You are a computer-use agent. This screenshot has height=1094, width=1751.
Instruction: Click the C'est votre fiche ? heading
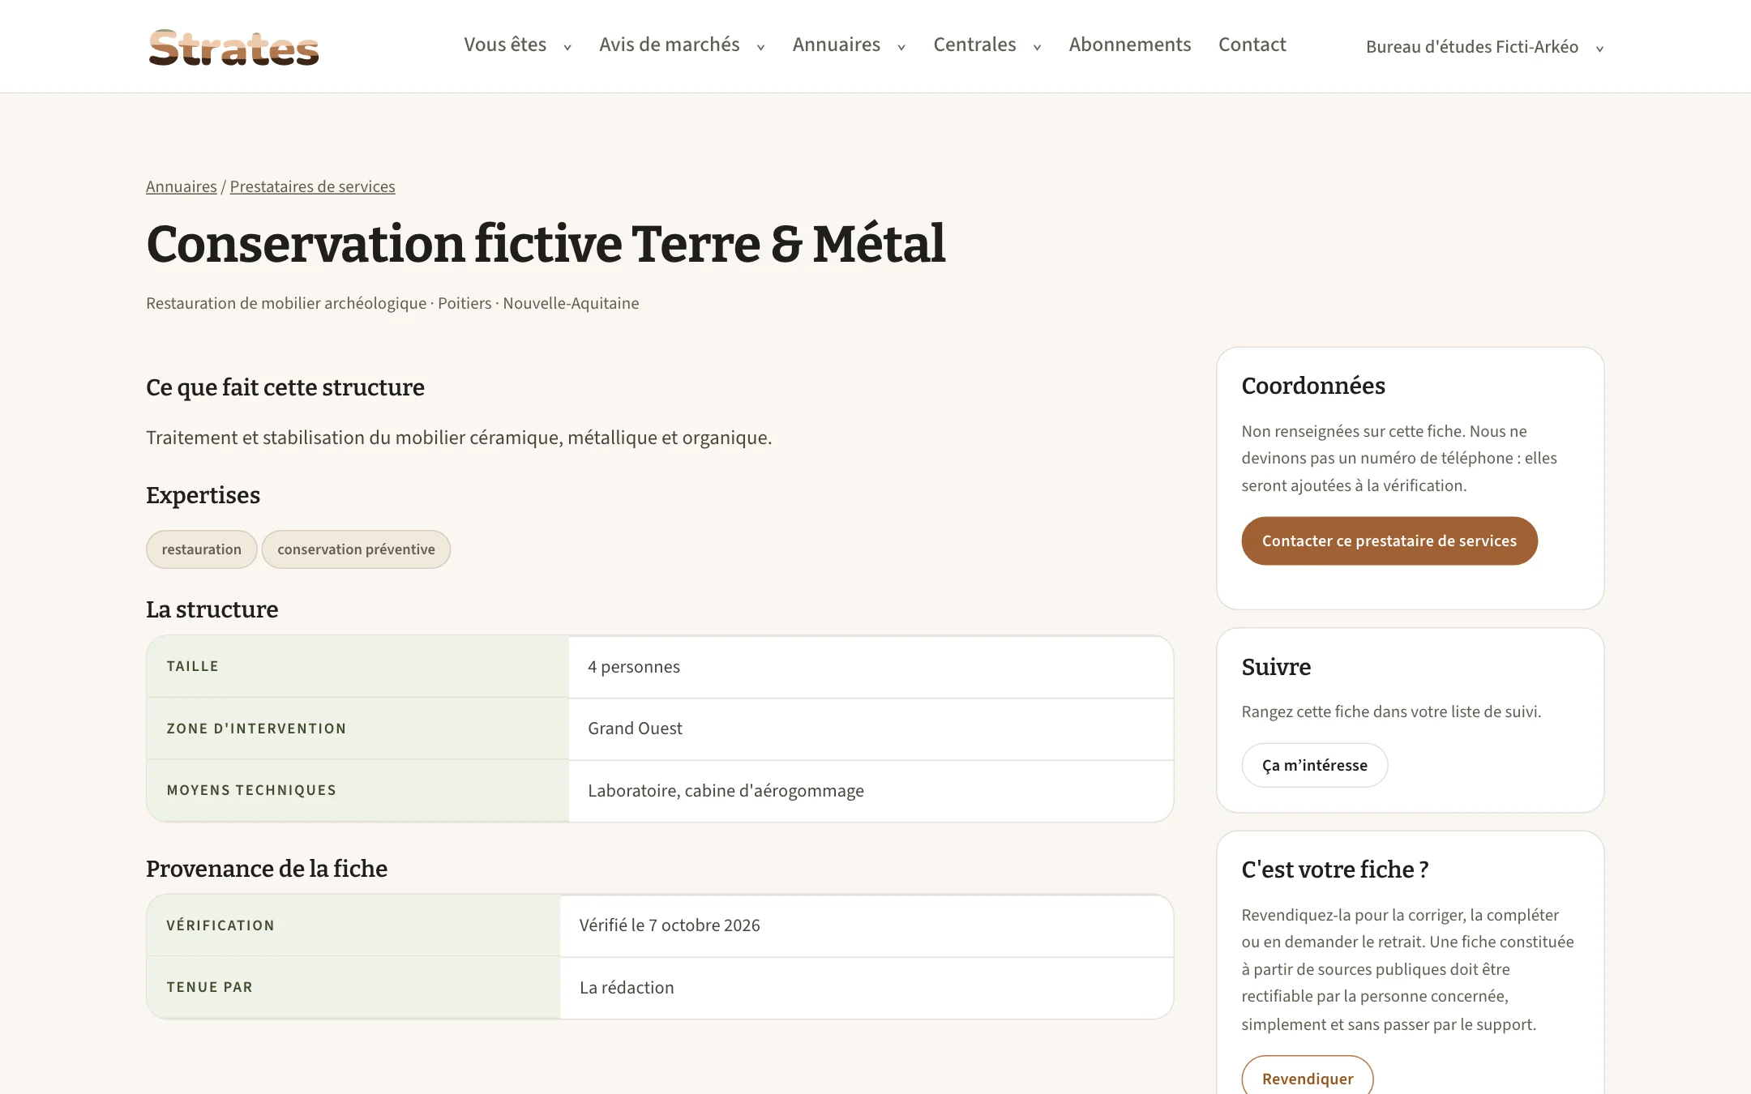pyautogui.click(x=1335, y=870)
